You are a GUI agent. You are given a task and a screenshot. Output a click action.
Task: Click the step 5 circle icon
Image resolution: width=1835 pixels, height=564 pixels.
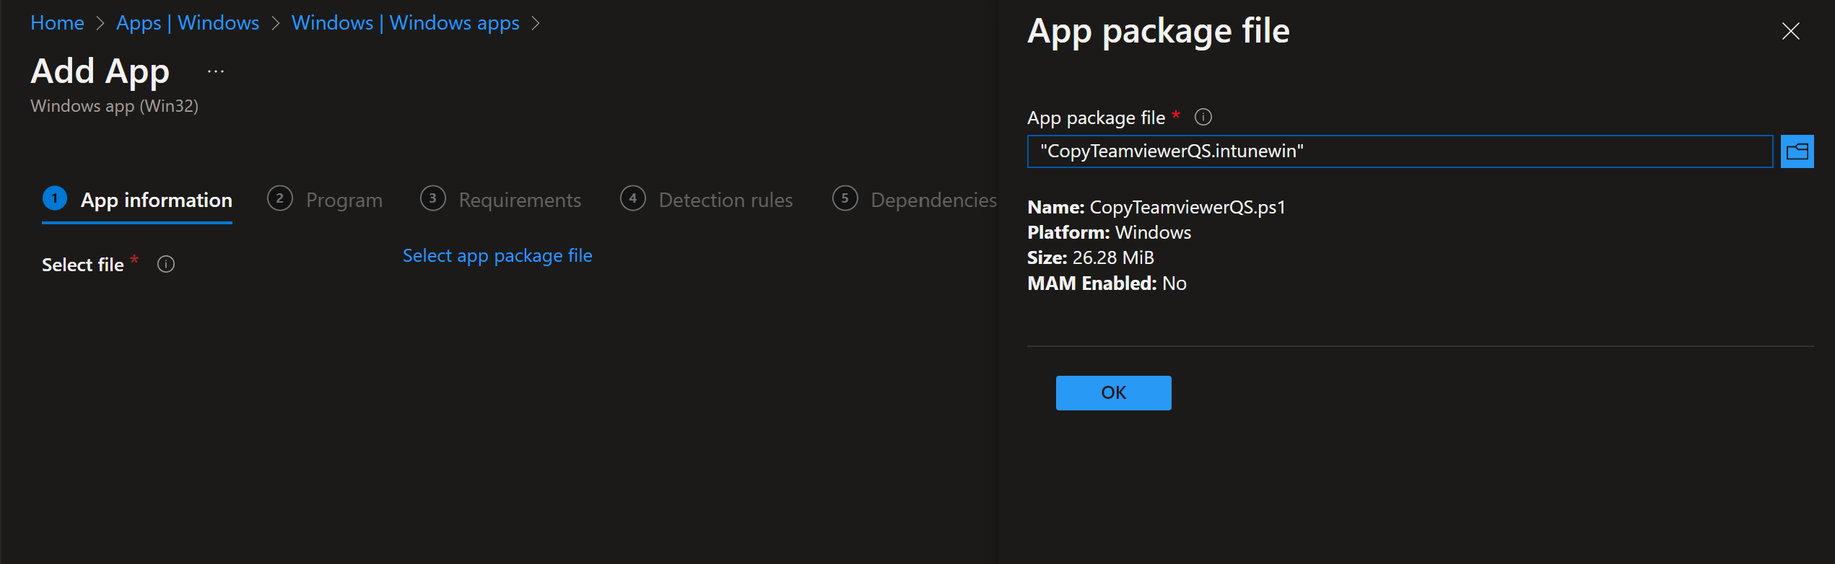coord(845,198)
